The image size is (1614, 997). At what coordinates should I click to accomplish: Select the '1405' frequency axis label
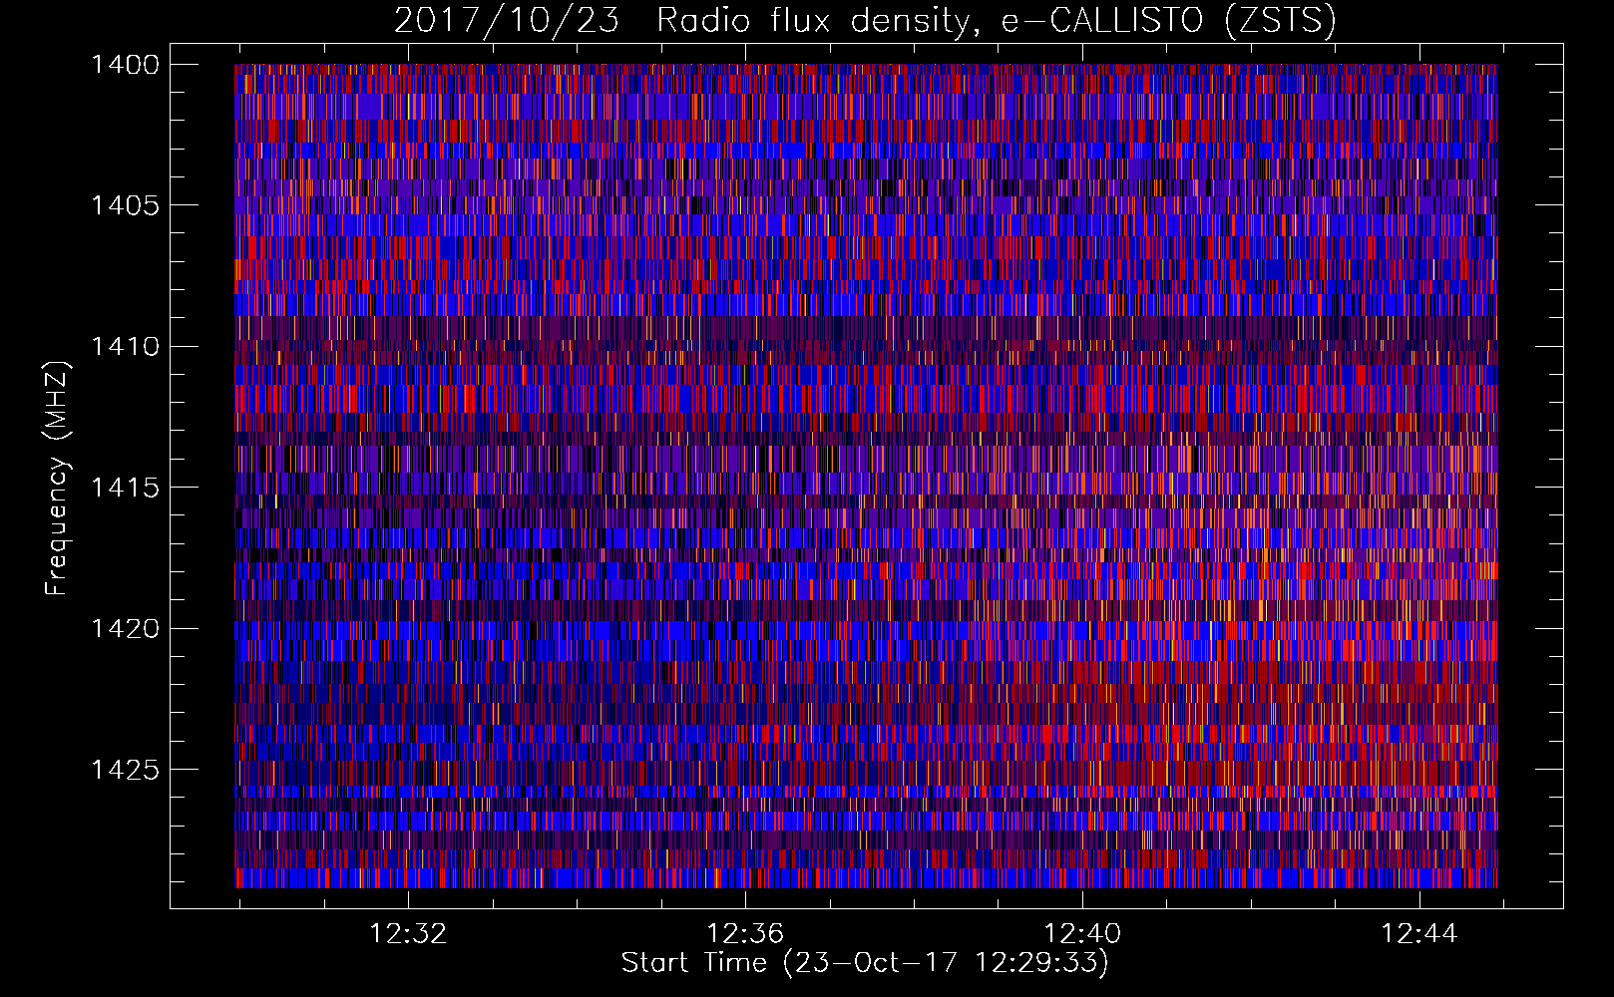pos(125,205)
